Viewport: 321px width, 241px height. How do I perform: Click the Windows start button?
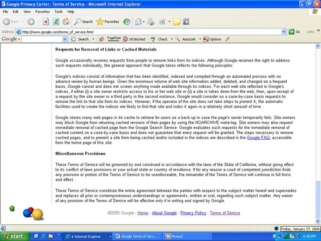point(14,236)
